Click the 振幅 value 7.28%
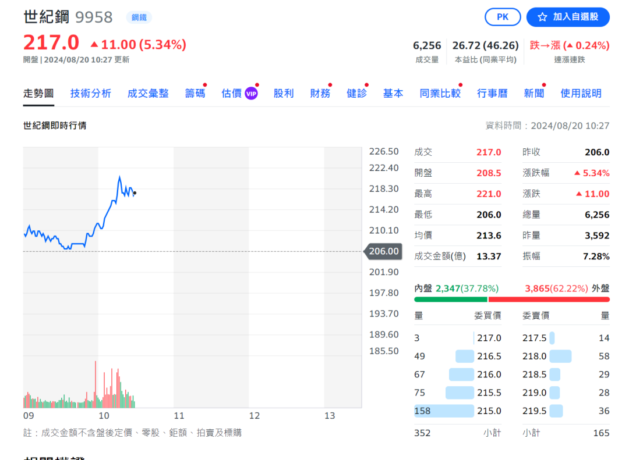 tap(596, 256)
